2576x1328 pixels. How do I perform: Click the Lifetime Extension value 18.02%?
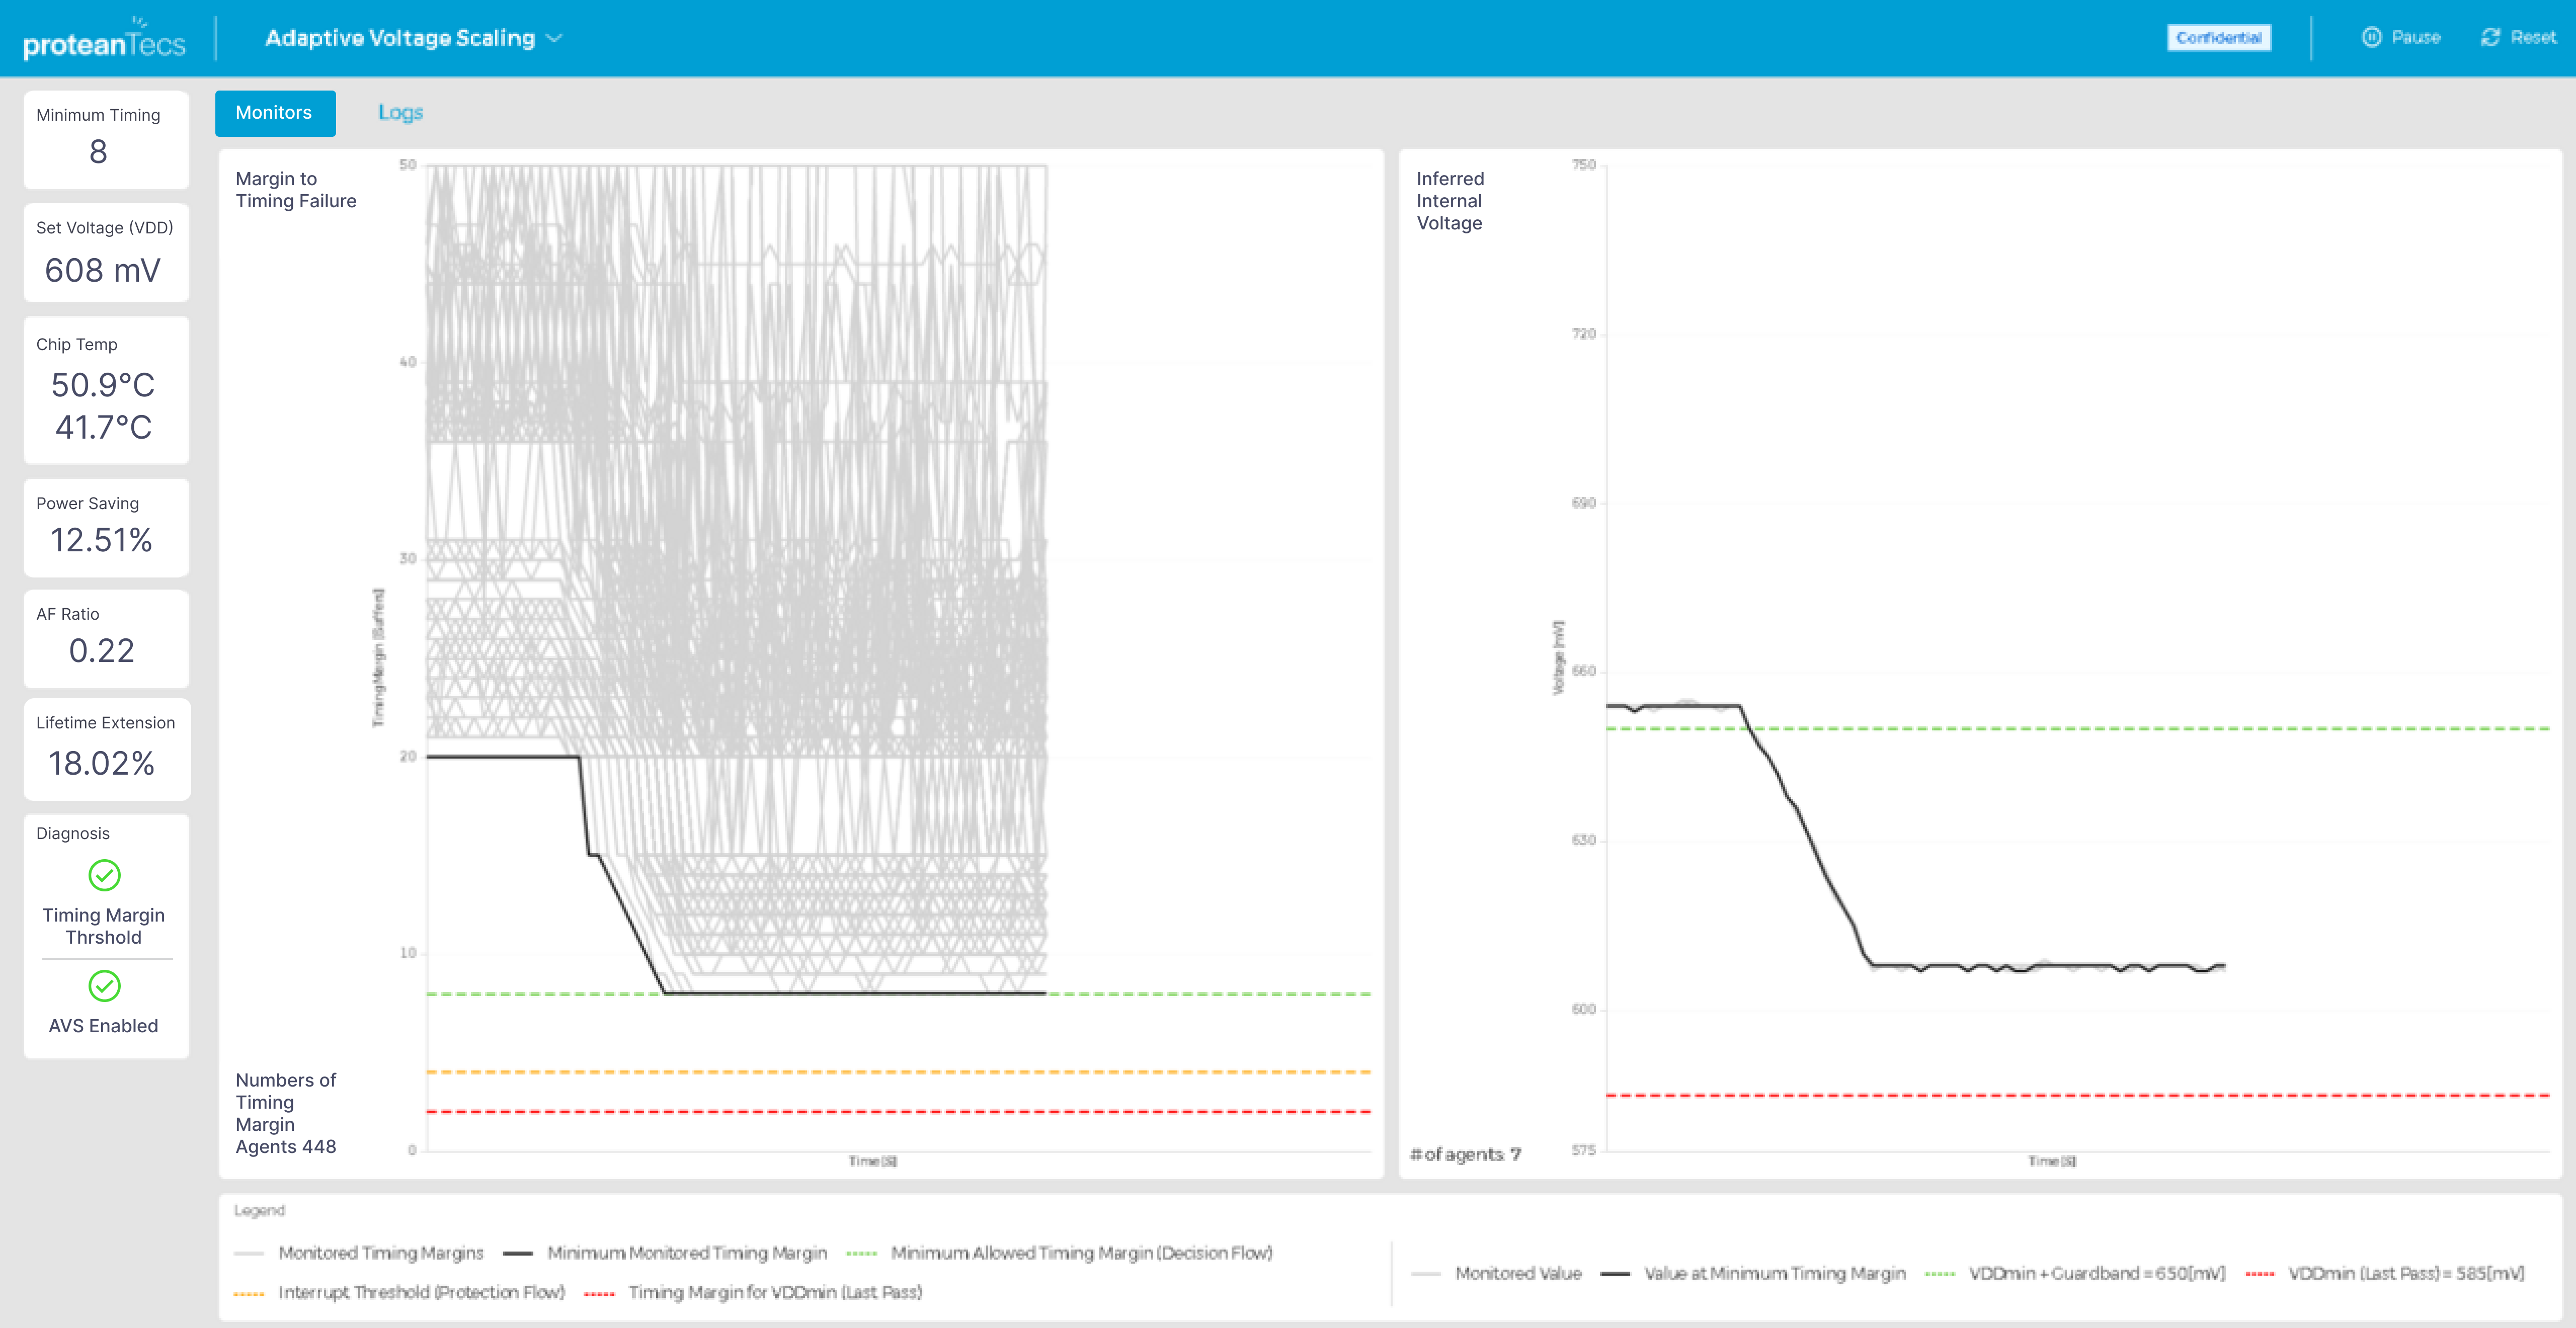coord(101,764)
